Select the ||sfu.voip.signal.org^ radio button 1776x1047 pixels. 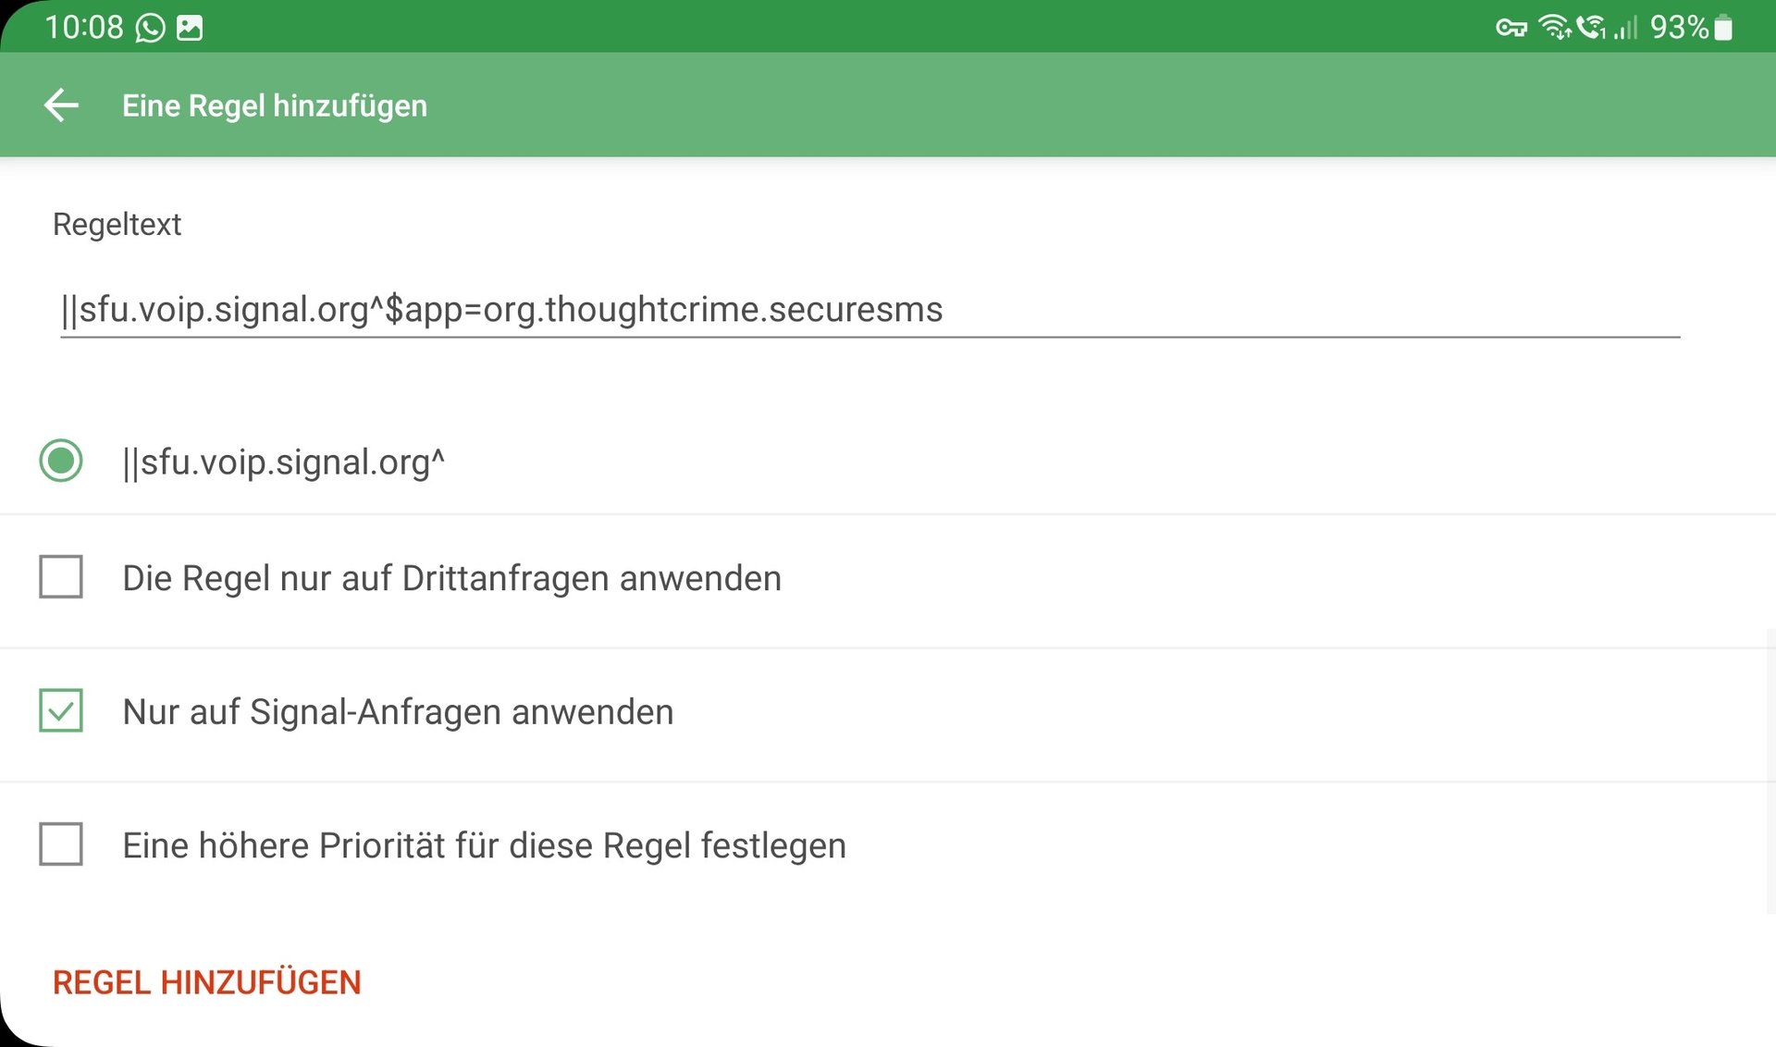coord(61,461)
